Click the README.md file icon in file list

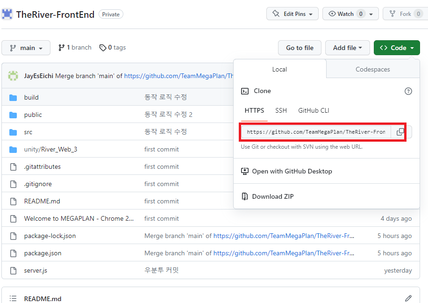(x=13, y=202)
